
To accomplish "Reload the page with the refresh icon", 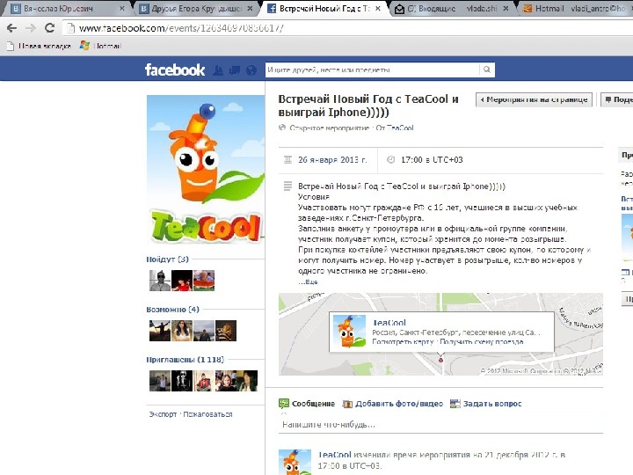I will click(x=49, y=28).
